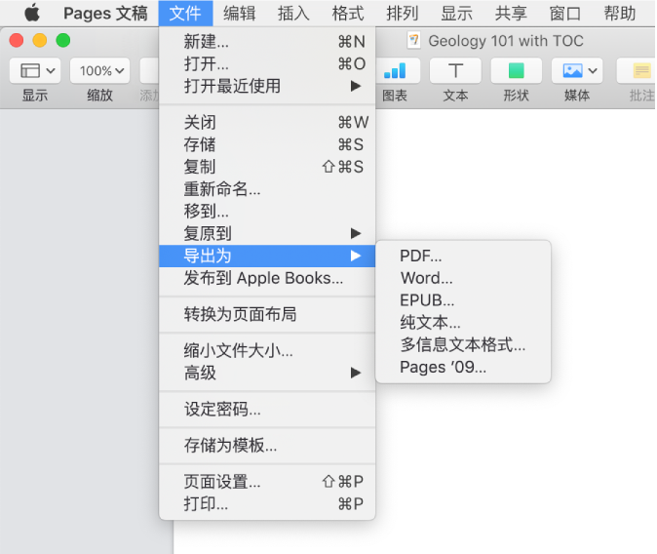Select 设定密码... menu entry

267,409
